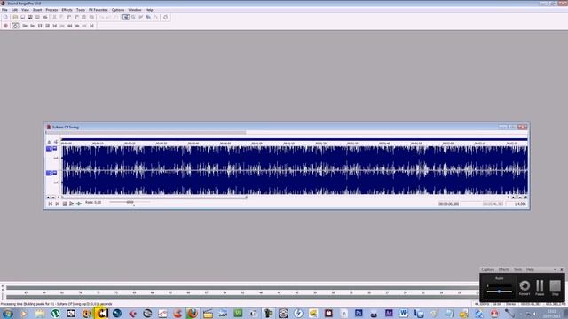Open Capture menu in recorder panel

pyautogui.click(x=487, y=269)
